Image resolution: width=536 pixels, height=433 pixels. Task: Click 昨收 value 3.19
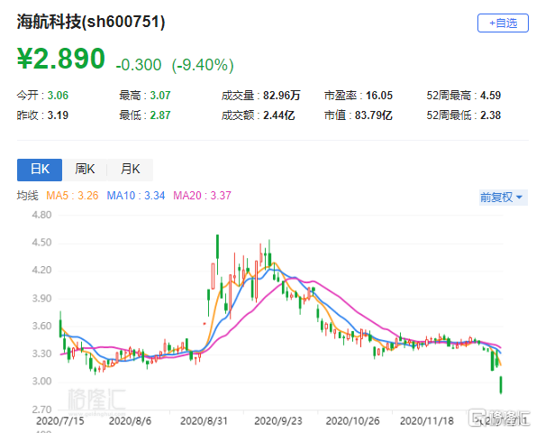(x=58, y=115)
